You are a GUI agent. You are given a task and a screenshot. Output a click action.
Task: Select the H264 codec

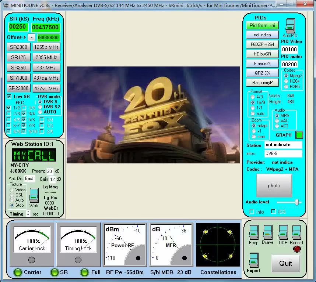pos(286,81)
